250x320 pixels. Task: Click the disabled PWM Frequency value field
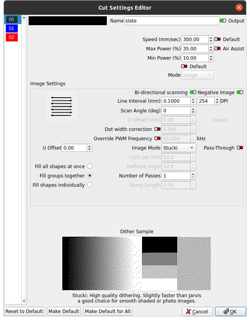(x=179, y=139)
